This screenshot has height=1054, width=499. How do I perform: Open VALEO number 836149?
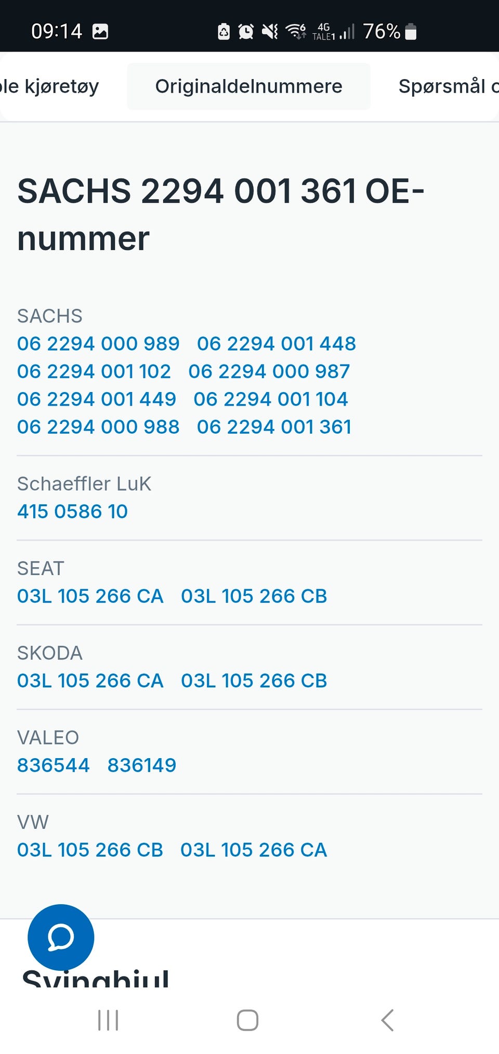tap(142, 765)
